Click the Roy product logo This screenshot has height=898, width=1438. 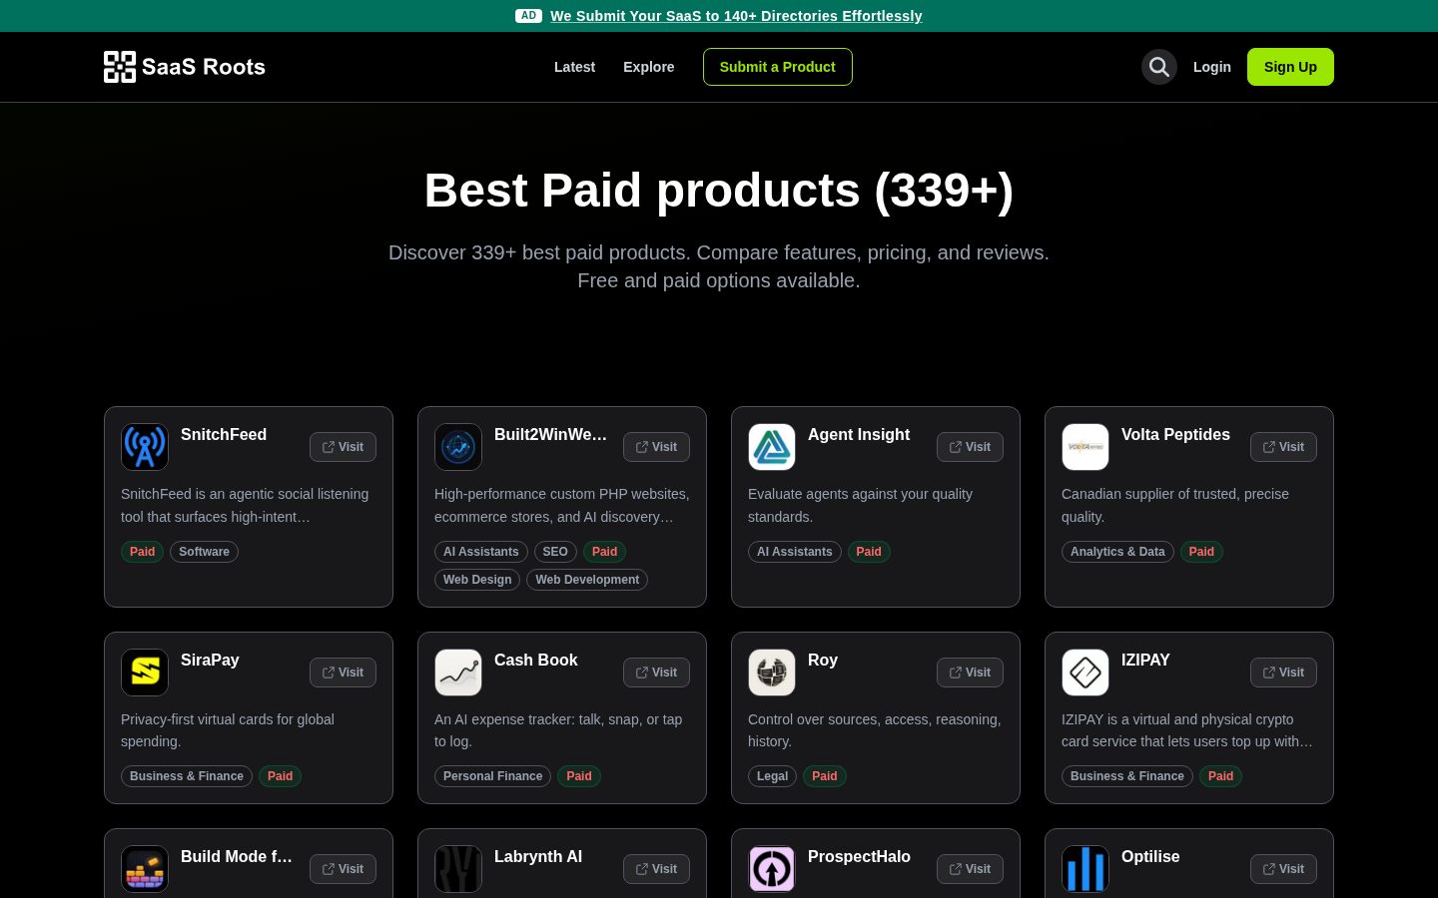tap(772, 673)
